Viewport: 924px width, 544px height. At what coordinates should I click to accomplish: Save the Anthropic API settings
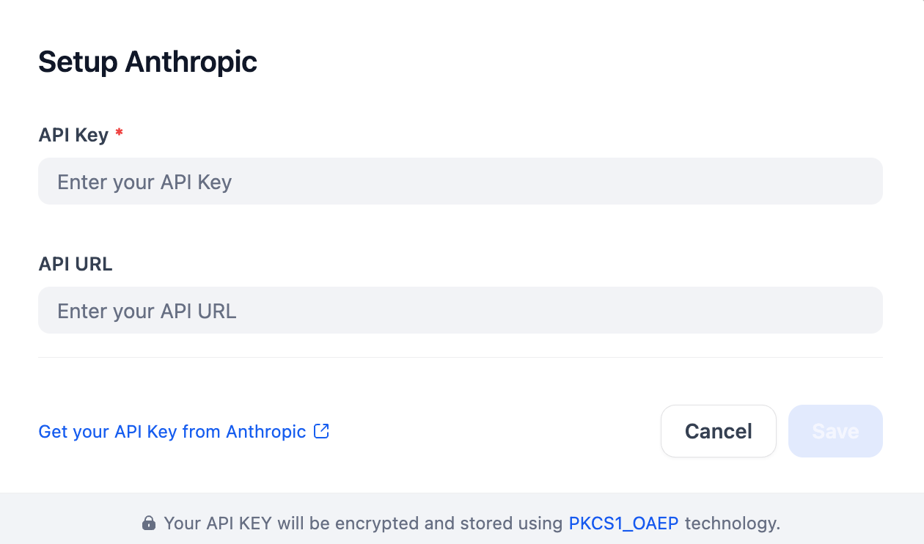coord(835,431)
